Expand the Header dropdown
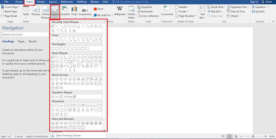276x139 pixels. 183,7
